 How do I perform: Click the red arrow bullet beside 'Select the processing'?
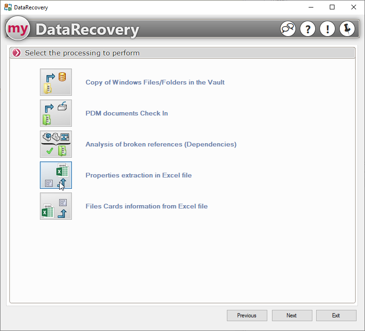pyautogui.click(x=17, y=53)
